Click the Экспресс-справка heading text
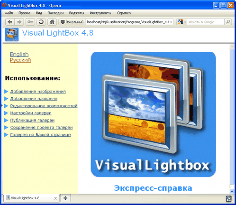236x205 pixels. point(153,188)
